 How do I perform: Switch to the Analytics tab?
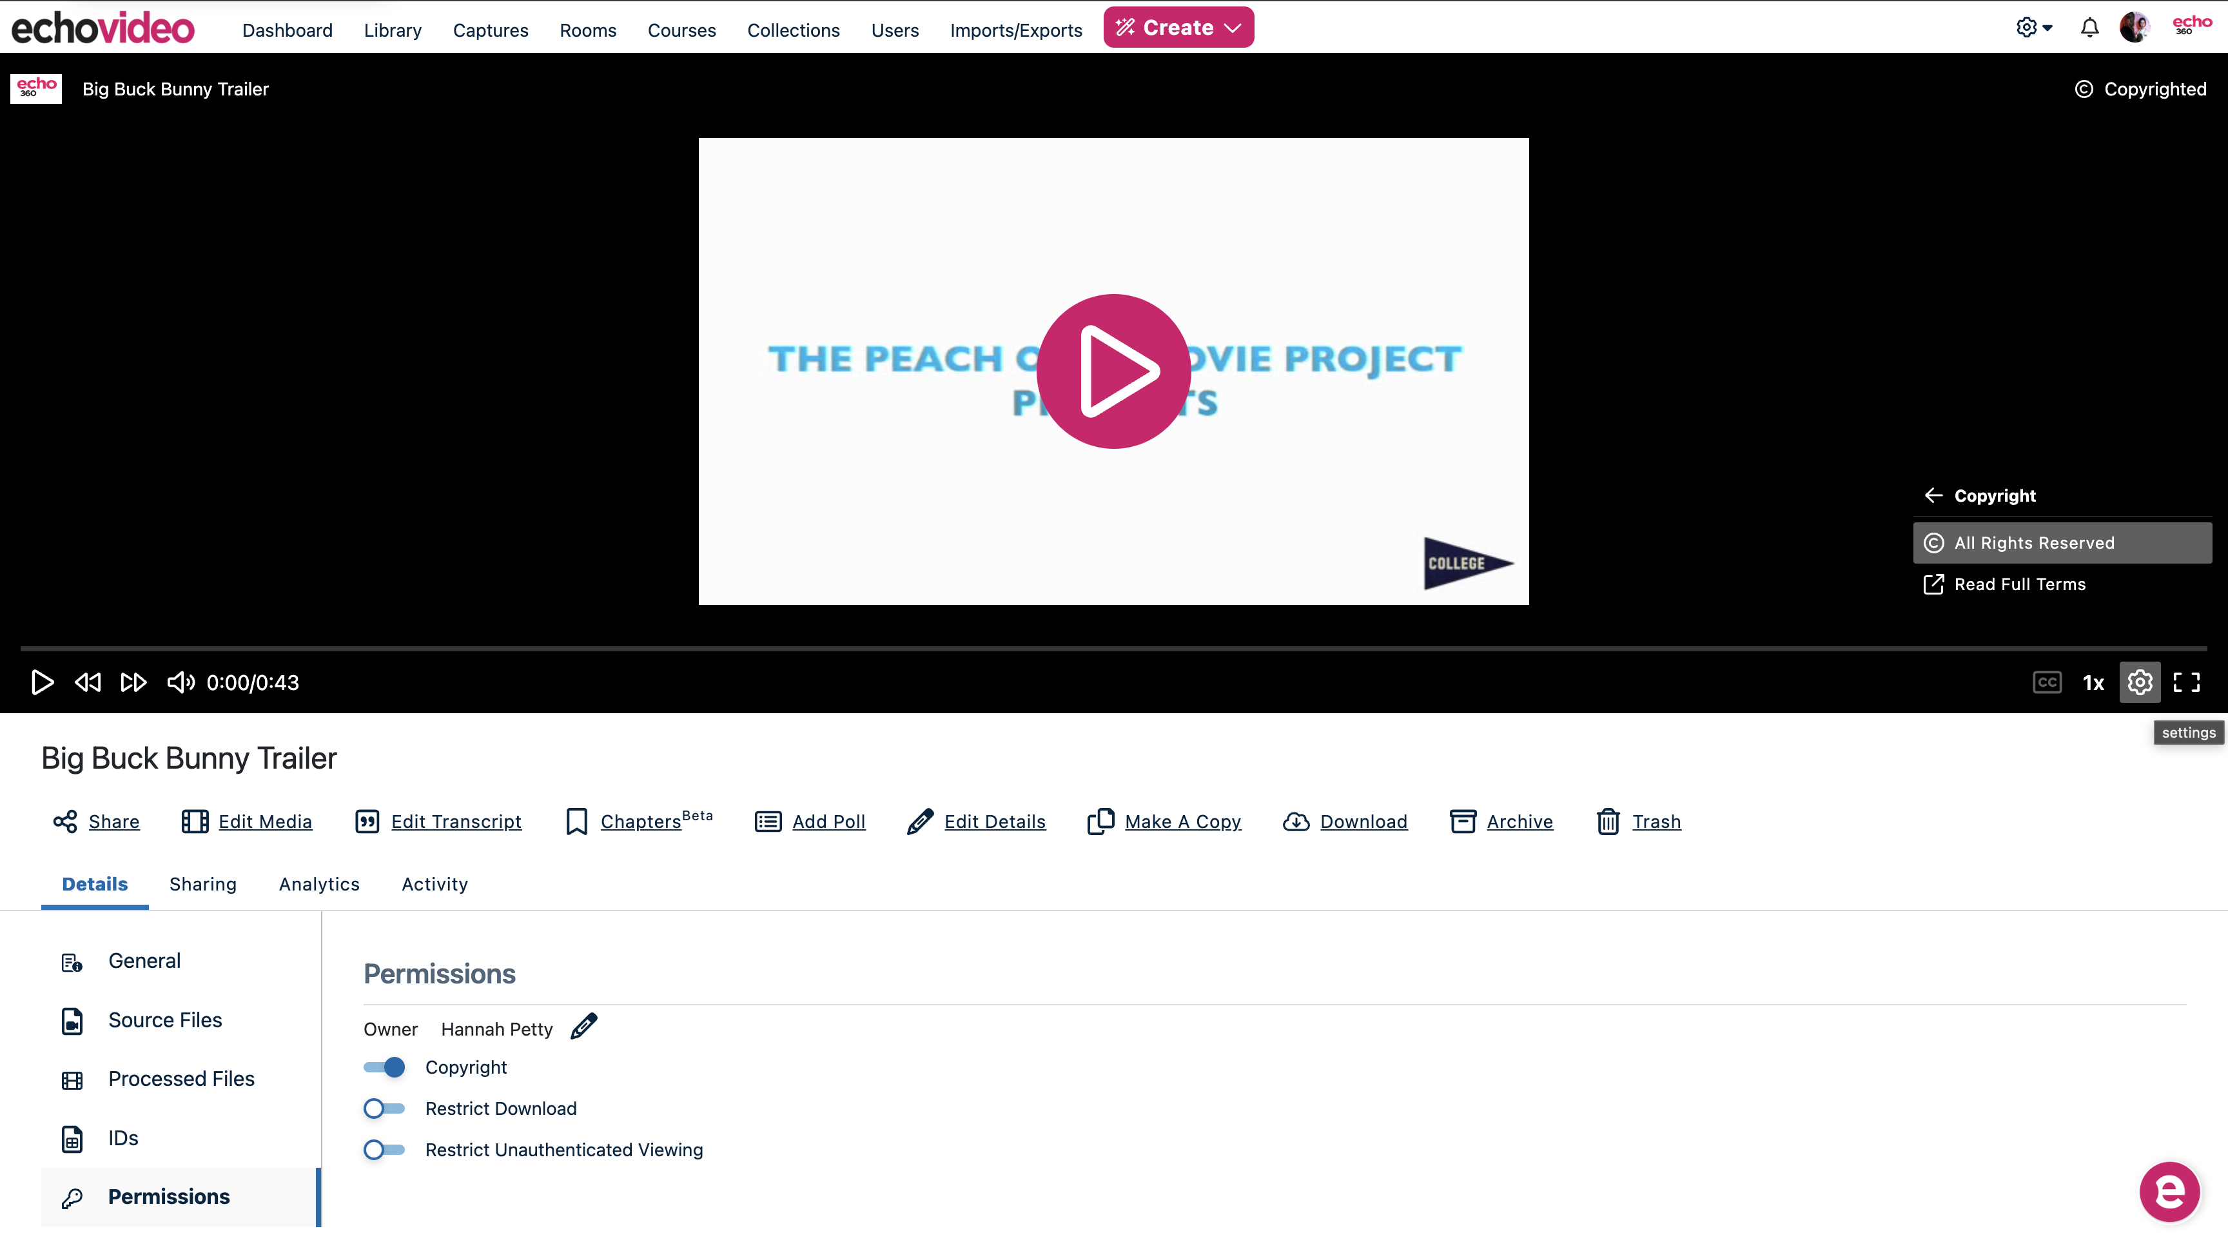(319, 884)
